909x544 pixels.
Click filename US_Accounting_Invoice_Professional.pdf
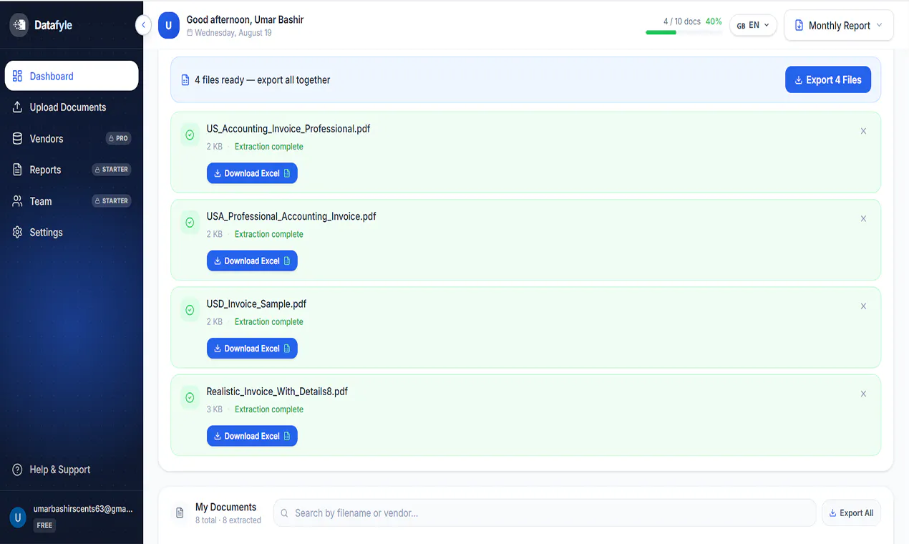(x=288, y=129)
